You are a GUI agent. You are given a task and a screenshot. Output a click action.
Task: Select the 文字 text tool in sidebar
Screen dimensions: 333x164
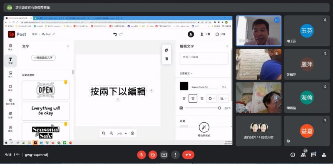point(10,61)
